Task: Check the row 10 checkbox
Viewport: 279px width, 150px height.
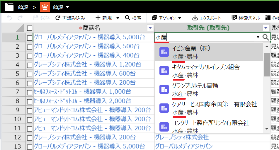Action: (30, 120)
